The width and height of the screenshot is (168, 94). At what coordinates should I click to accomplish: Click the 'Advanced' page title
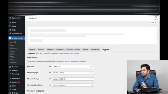[x=33, y=18]
